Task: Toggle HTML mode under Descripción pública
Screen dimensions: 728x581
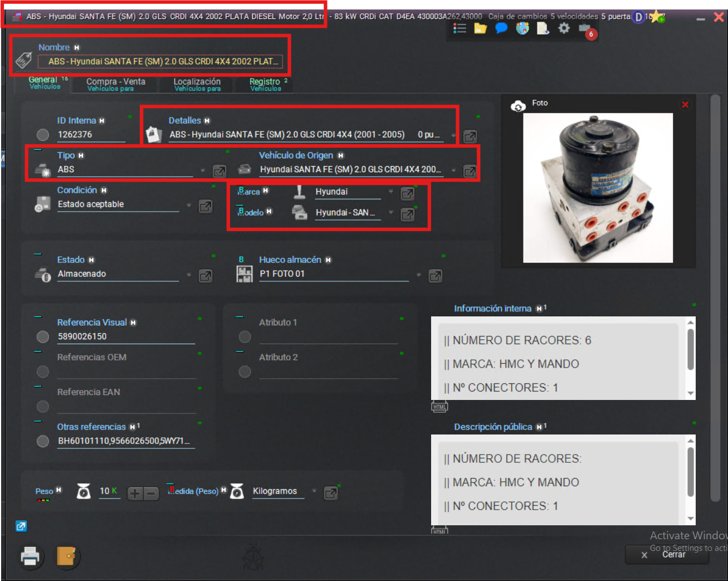Action: coord(439,531)
